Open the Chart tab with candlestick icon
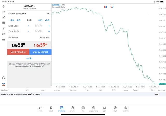166x116 pixels. [51, 109]
